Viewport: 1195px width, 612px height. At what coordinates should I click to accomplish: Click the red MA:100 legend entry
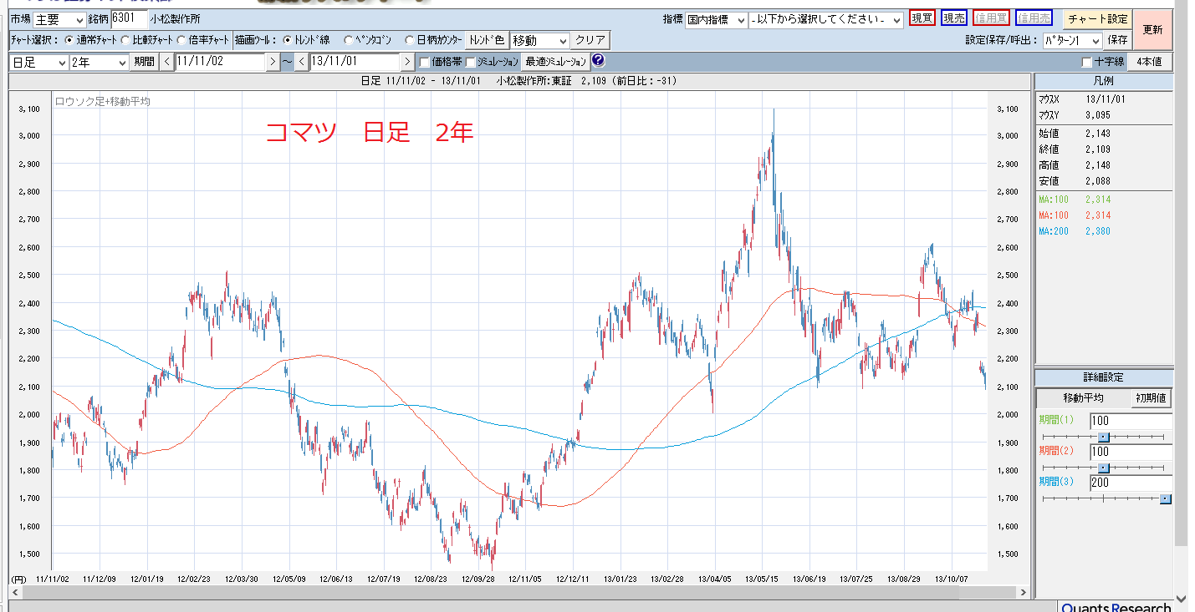1075,215
